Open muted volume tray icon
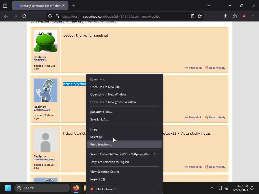The width and height of the screenshot is (259, 194). click(226, 188)
